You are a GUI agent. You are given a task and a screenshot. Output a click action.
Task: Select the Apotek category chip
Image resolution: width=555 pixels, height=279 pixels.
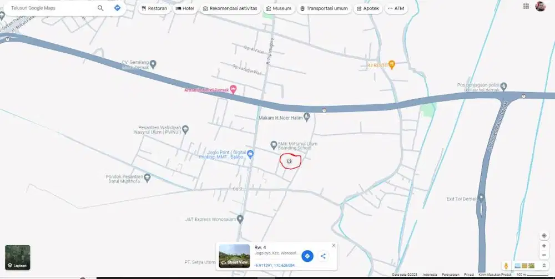(367, 9)
